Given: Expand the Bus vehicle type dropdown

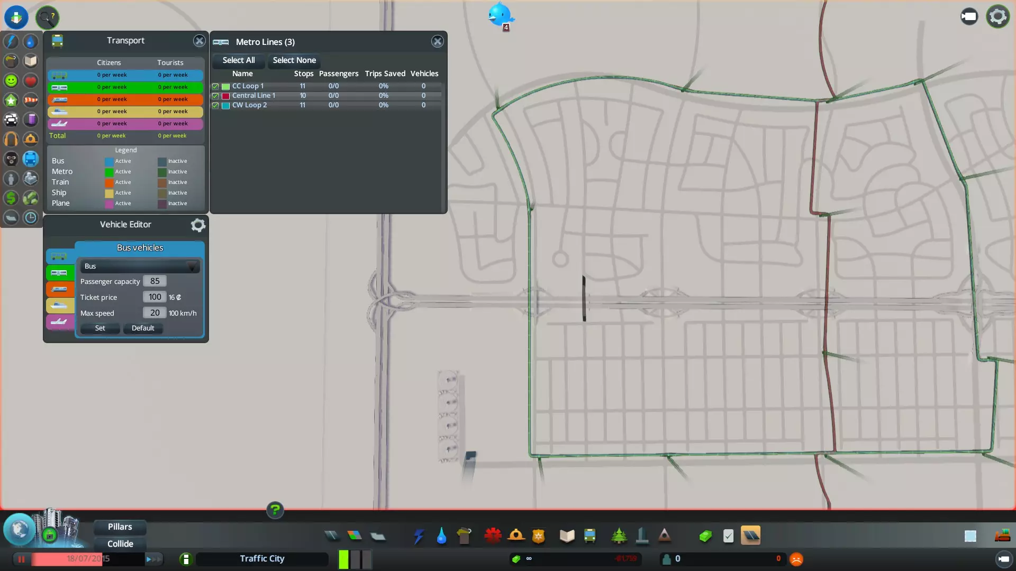Looking at the screenshot, I should tap(140, 266).
